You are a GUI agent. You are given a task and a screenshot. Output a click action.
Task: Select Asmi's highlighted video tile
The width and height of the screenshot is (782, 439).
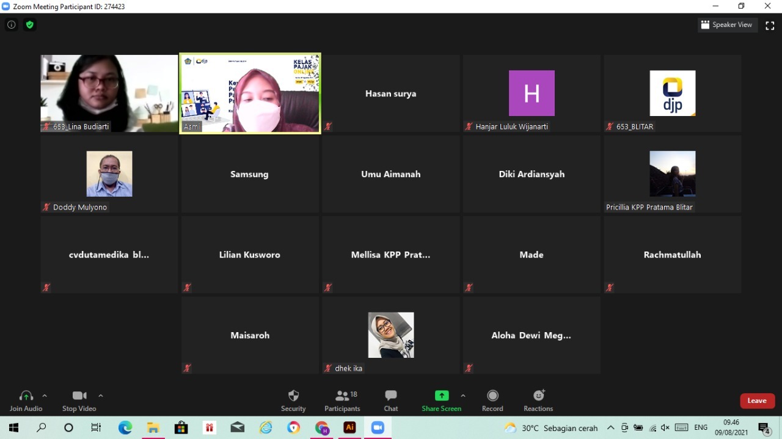[x=250, y=93]
